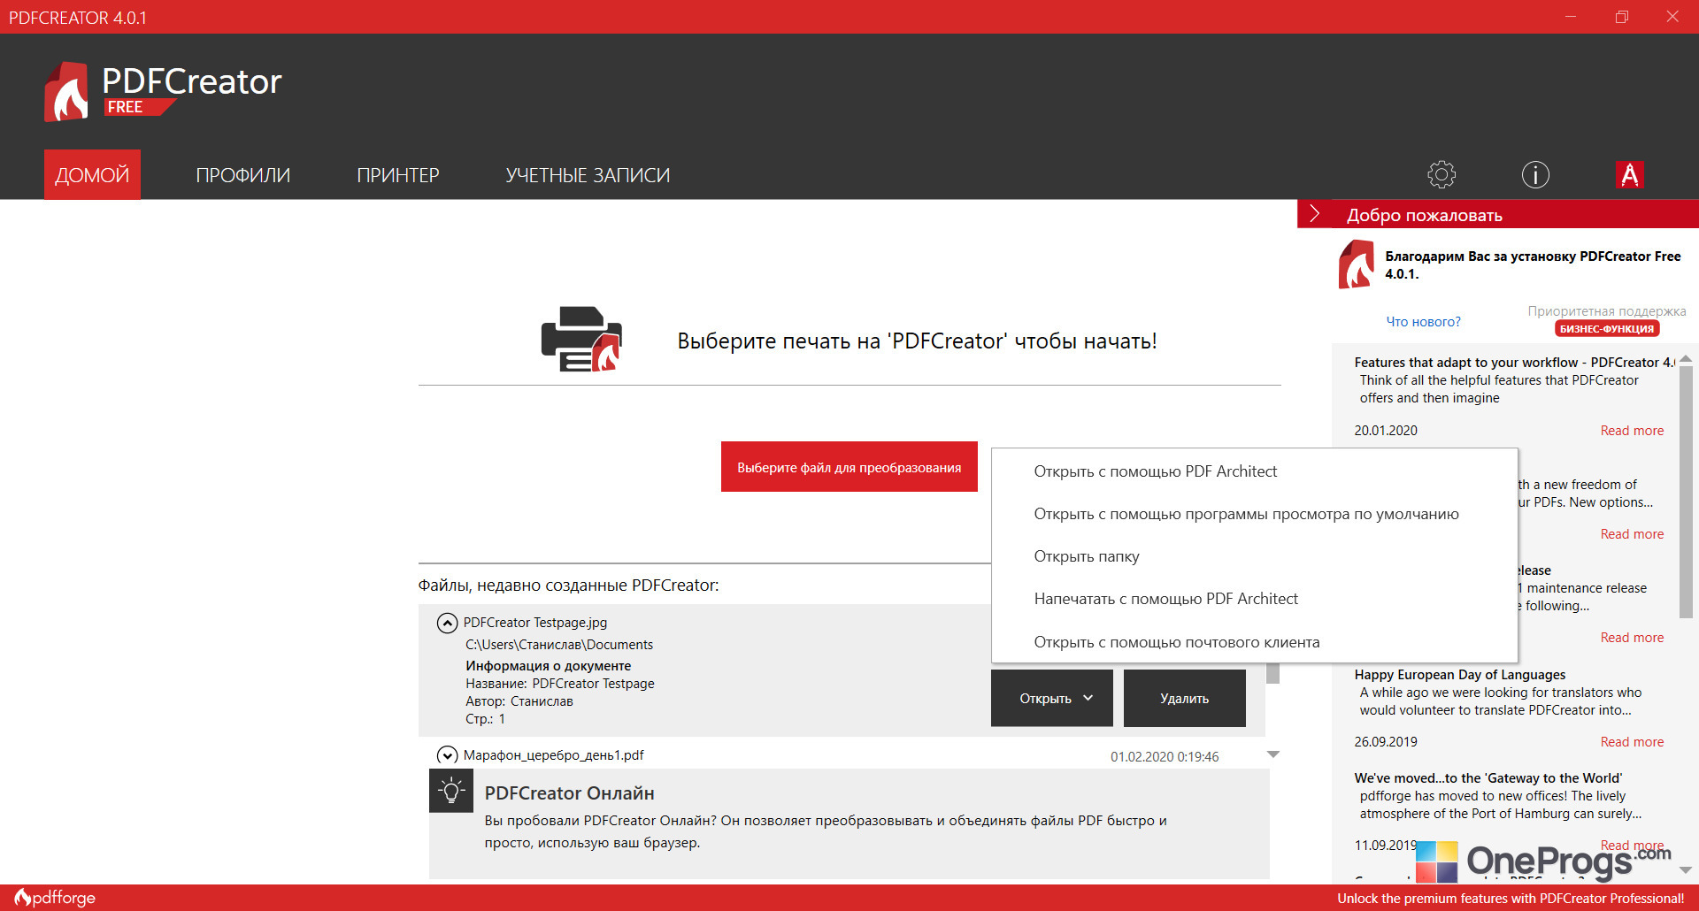Open the About info icon
This screenshot has height=911, width=1699.
pyautogui.click(x=1535, y=174)
